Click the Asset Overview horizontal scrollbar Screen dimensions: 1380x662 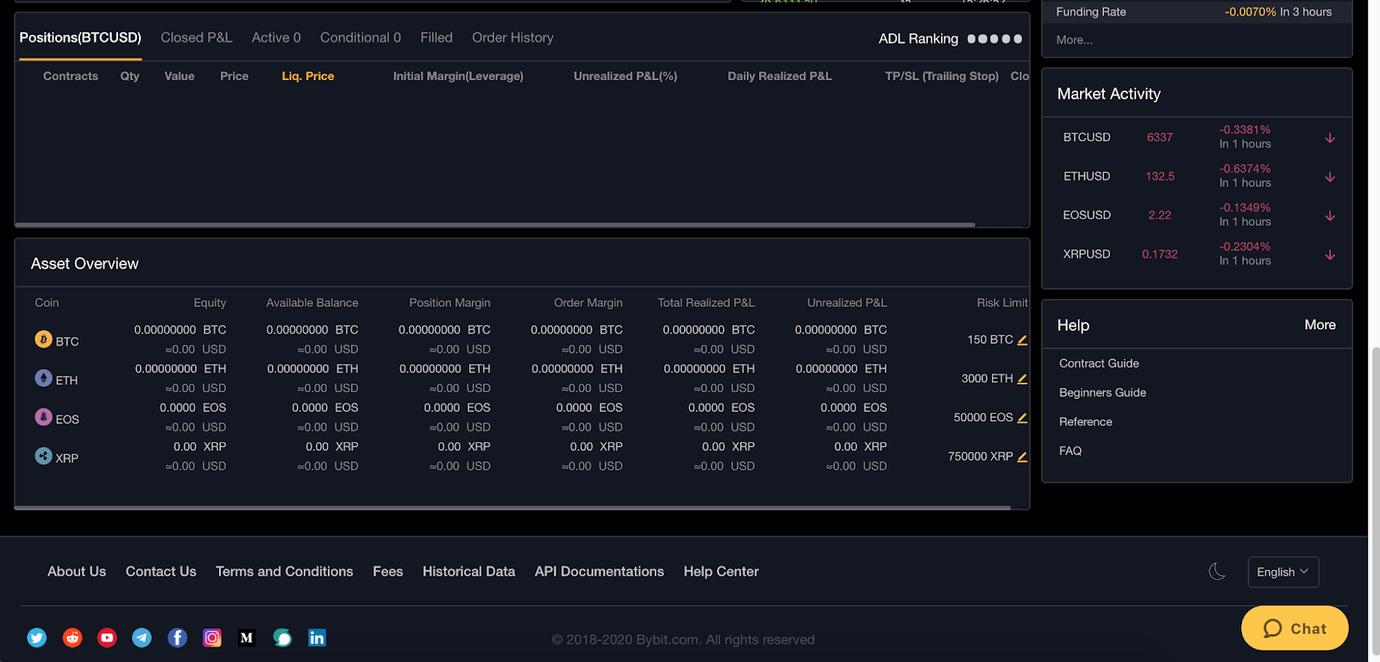[x=513, y=508]
